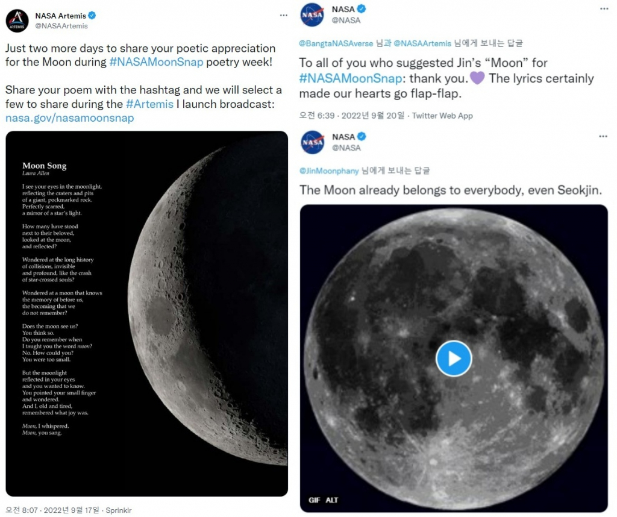The height and width of the screenshot is (517, 617).
Task: Click the verified badge on the lower NASA tweet
Action: tap(362, 137)
